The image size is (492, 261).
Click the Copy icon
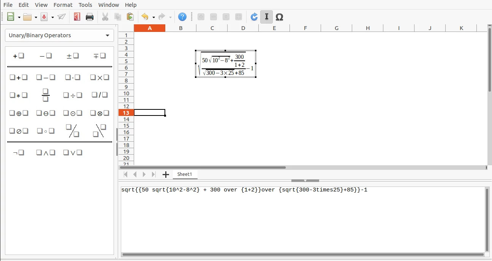click(118, 17)
